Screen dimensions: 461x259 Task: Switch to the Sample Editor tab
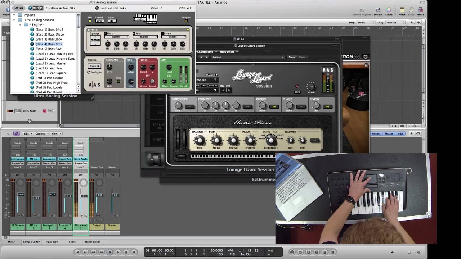[31, 242]
